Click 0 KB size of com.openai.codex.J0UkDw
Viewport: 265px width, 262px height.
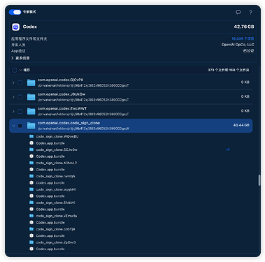coord(245,96)
